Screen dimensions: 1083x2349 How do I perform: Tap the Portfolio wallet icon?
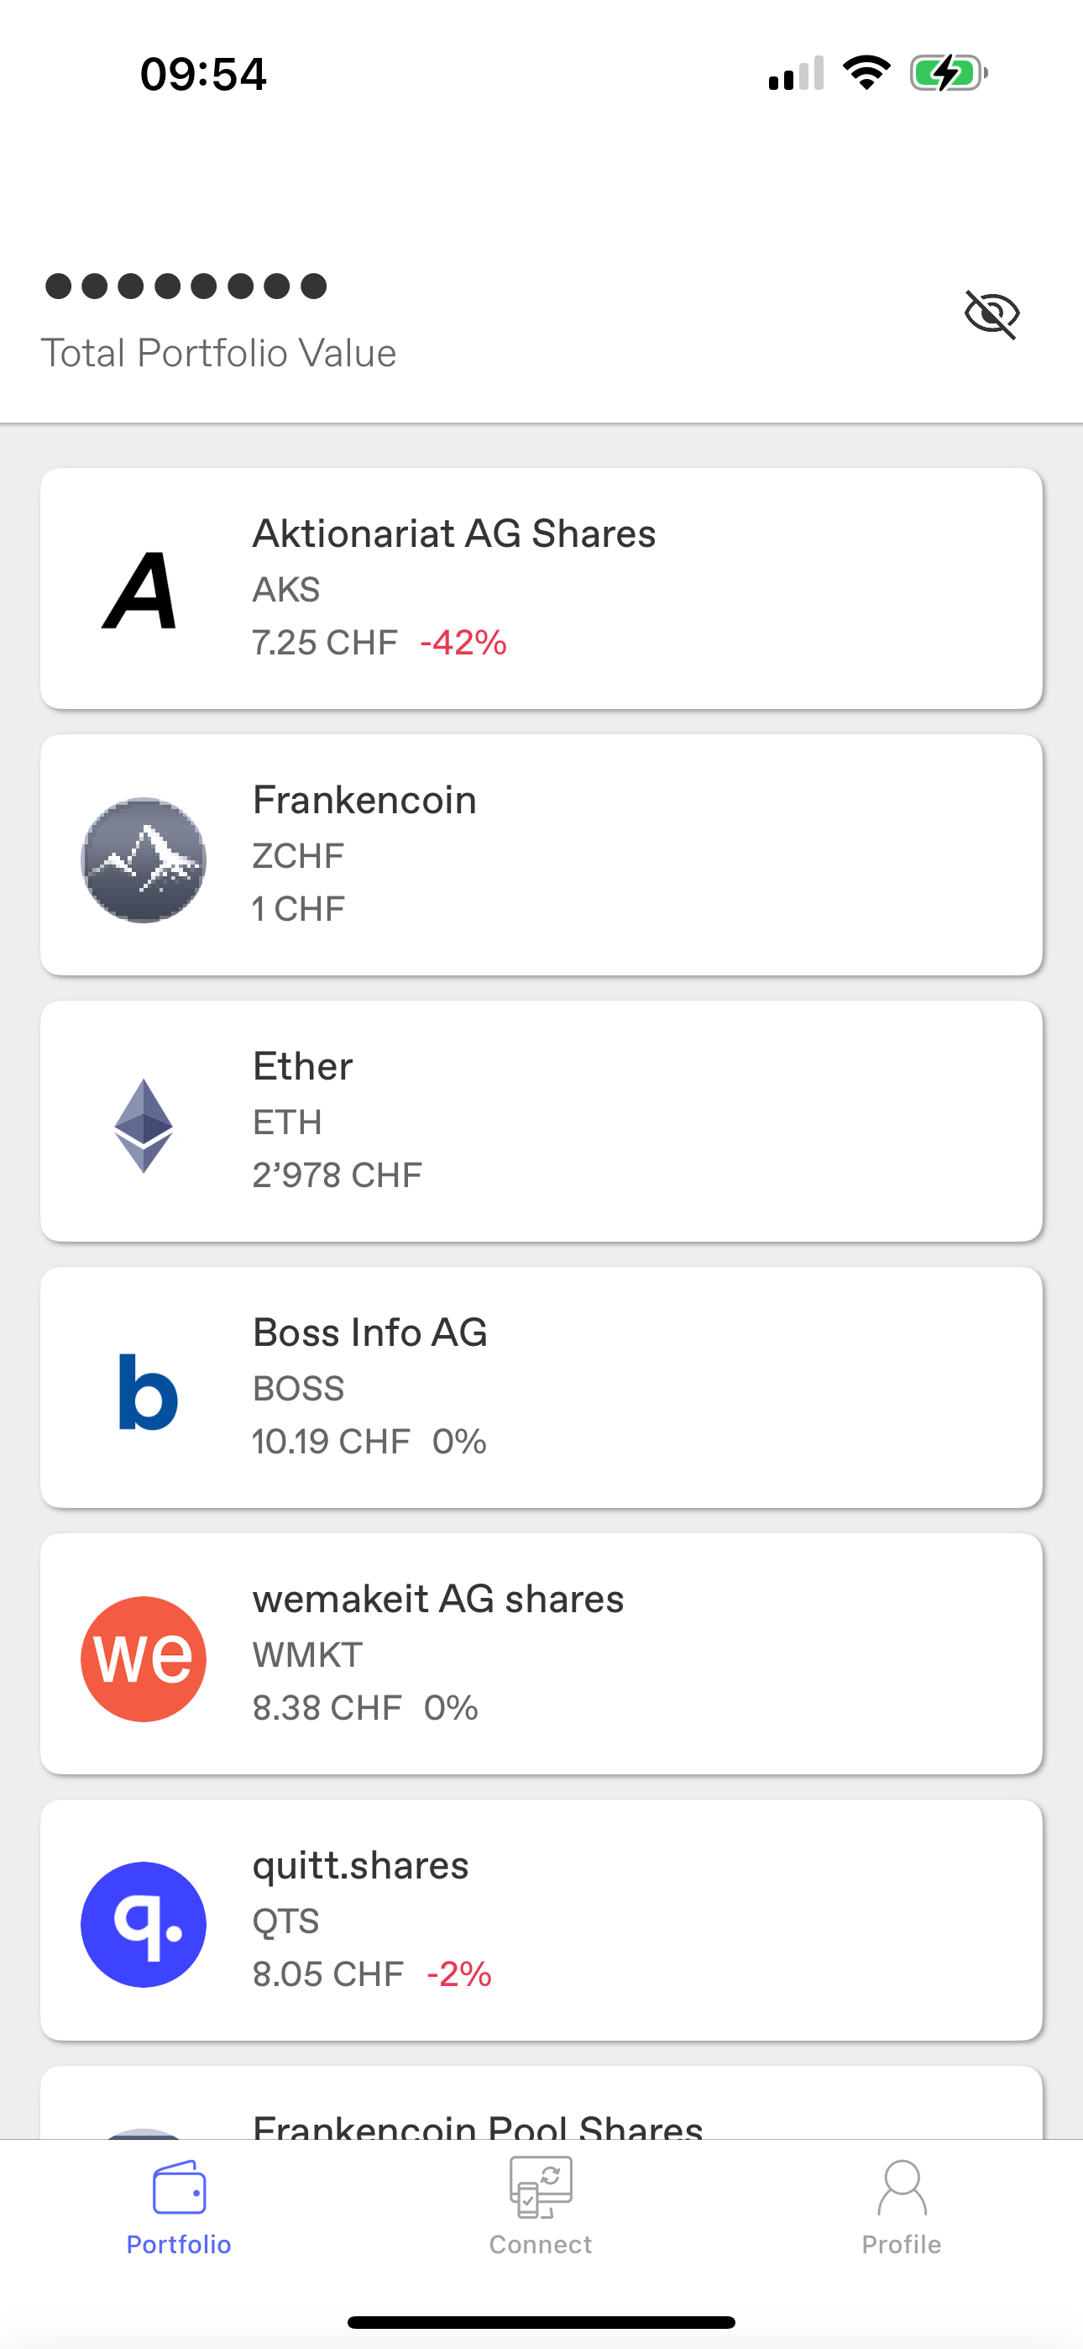[179, 2187]
